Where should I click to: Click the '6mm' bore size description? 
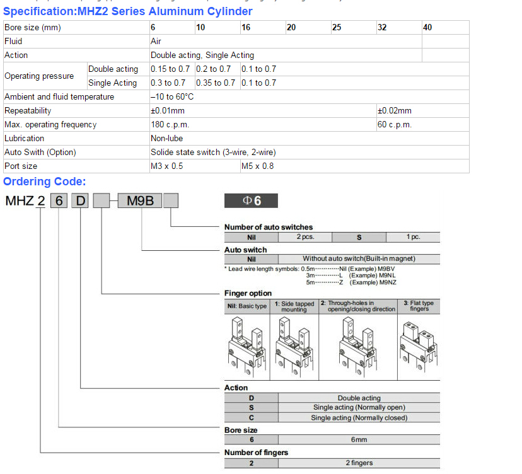[x=359, y=440]
